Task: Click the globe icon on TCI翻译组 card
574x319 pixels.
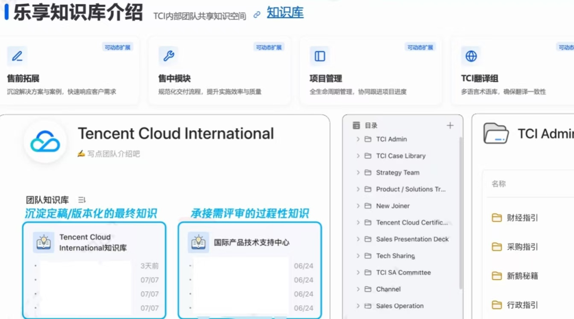Action: click(x=471, y=56)
